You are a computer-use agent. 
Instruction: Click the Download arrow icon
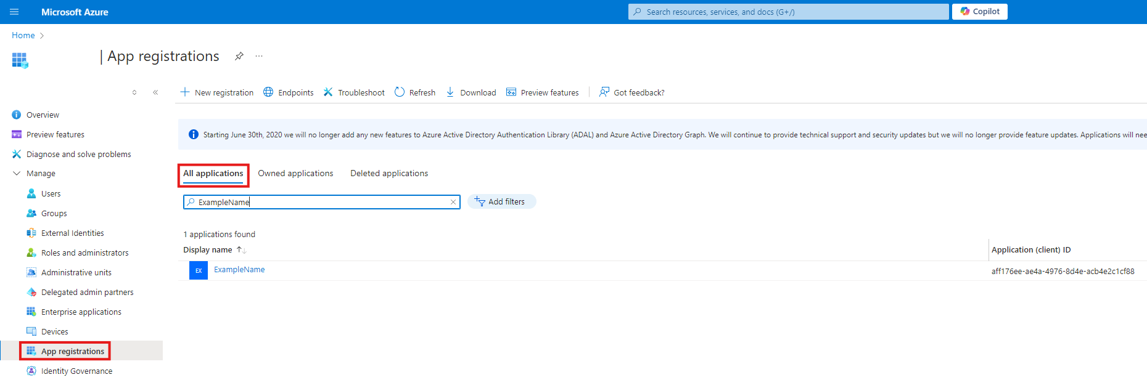(450, 92)
